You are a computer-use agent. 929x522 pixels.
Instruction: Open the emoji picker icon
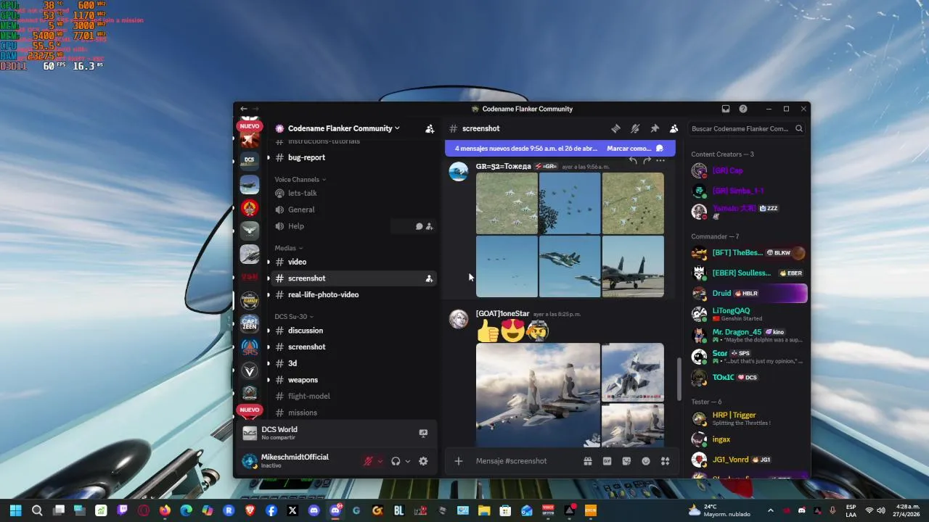(646, 461)
